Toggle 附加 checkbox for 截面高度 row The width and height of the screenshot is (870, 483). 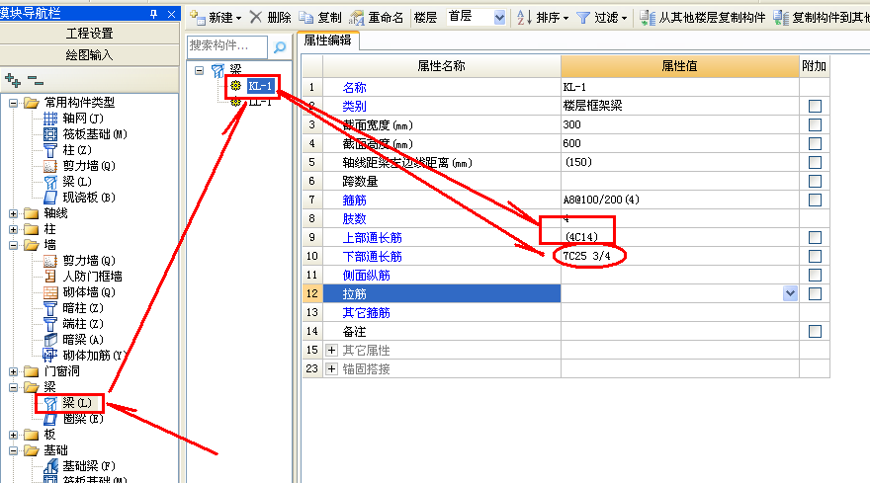point(815,143)
